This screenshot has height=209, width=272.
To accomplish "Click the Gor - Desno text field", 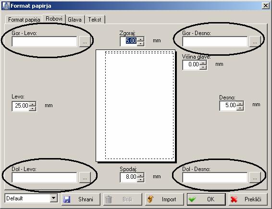I will coord(215,41).
